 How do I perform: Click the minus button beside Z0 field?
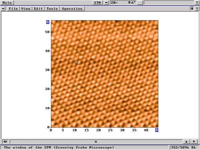(106, 3)
